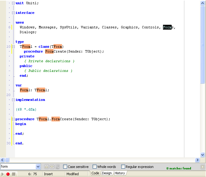The width and height of the screenshot is (206, 177).
Task: Collapse the unit Unit1 code block
Action: point(13,3)
